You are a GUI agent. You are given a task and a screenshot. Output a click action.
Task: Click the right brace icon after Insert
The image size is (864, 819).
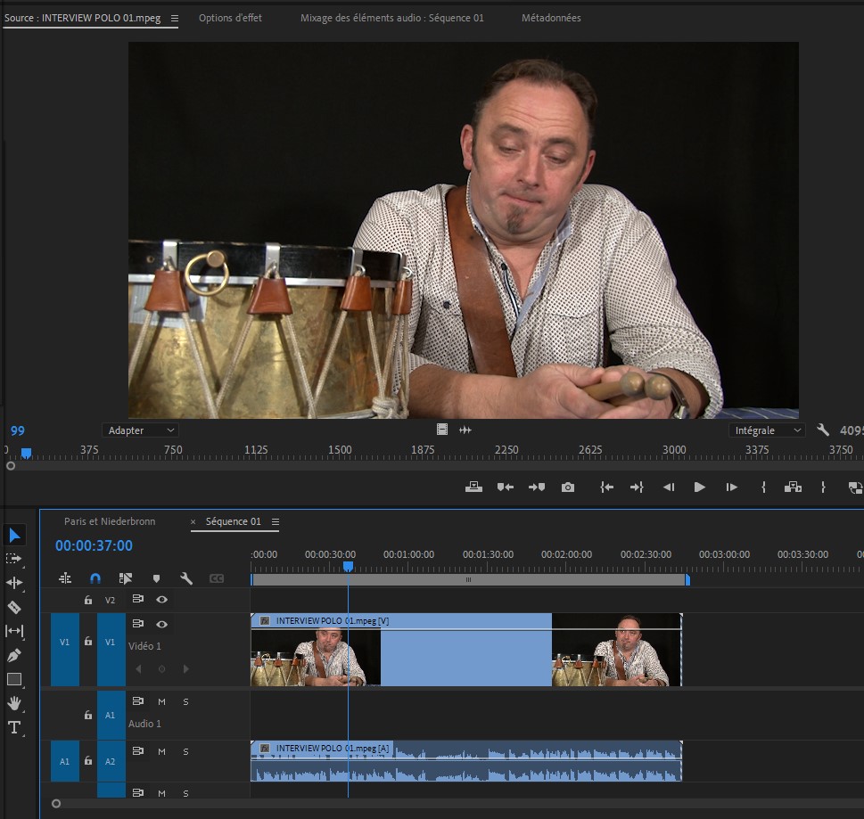point(823,487)
